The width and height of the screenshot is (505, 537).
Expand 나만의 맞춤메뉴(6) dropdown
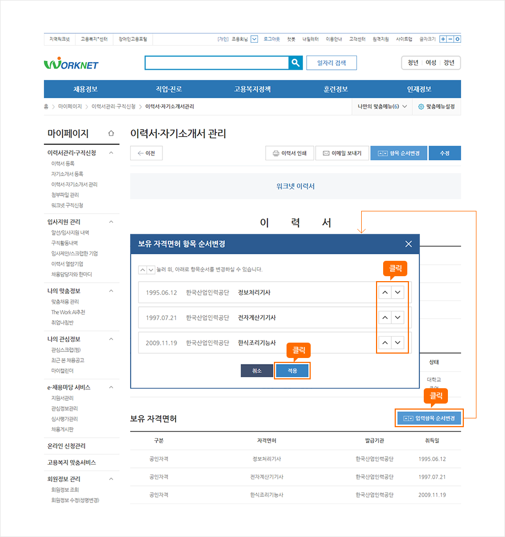pyautogui.click(x=381, y=107)
